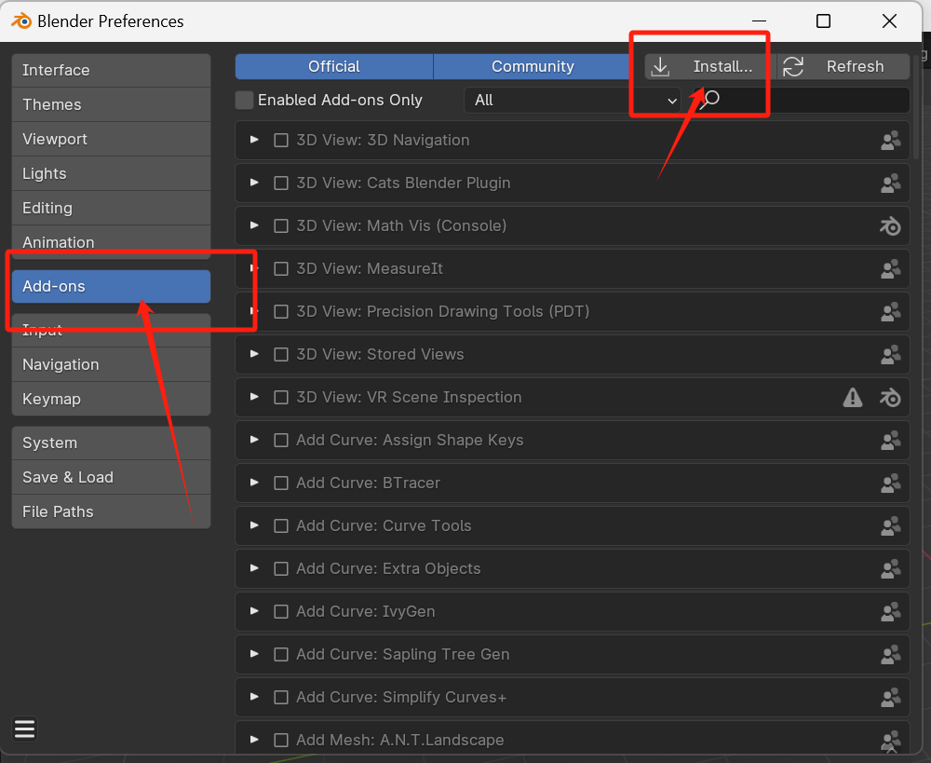Enable Cats Blender Plugin add-on
Screen dimensions: 931x763
tap(281, 183)
